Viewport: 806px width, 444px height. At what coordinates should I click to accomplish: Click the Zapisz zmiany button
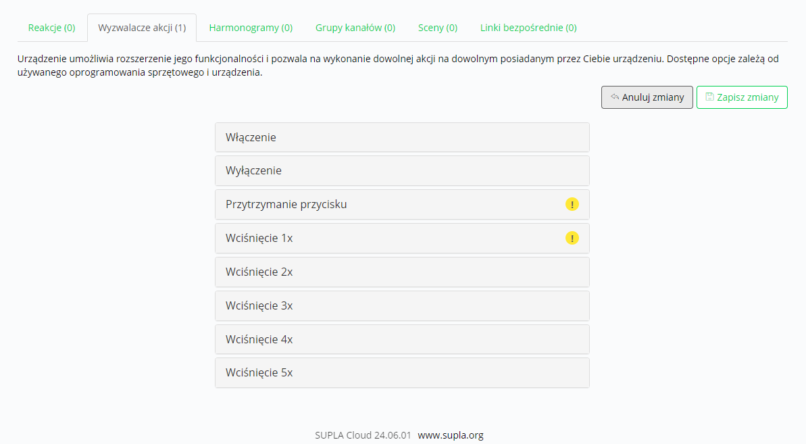[x=742, y=97]
